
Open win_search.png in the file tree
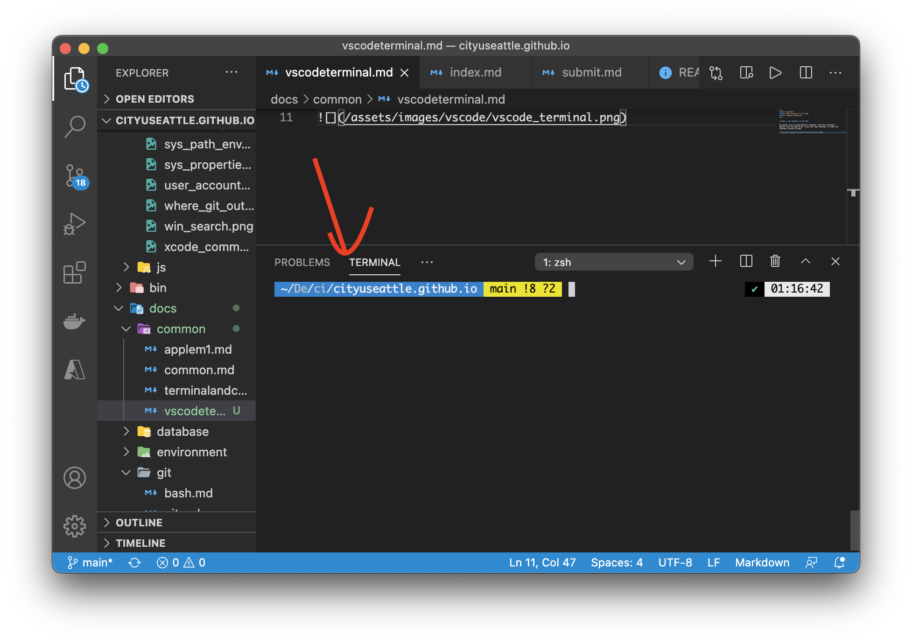click(x=176, y=226)
